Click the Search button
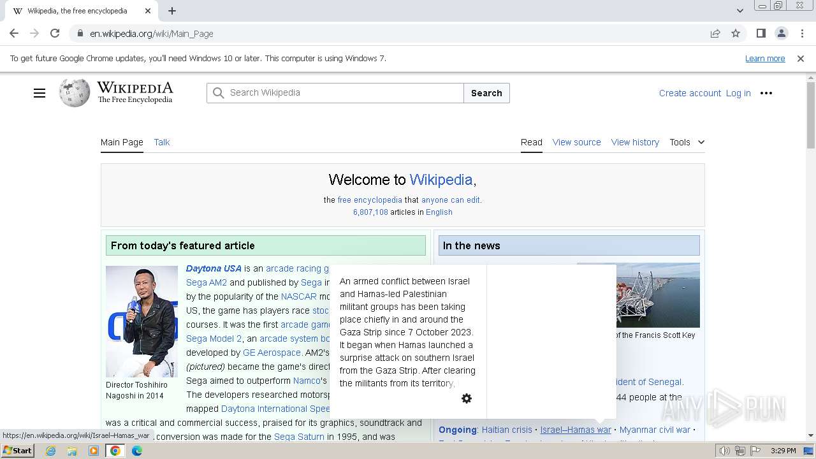The height and width of the screenshot is (459, 816). pyautogui.click(x=486, y=93)
